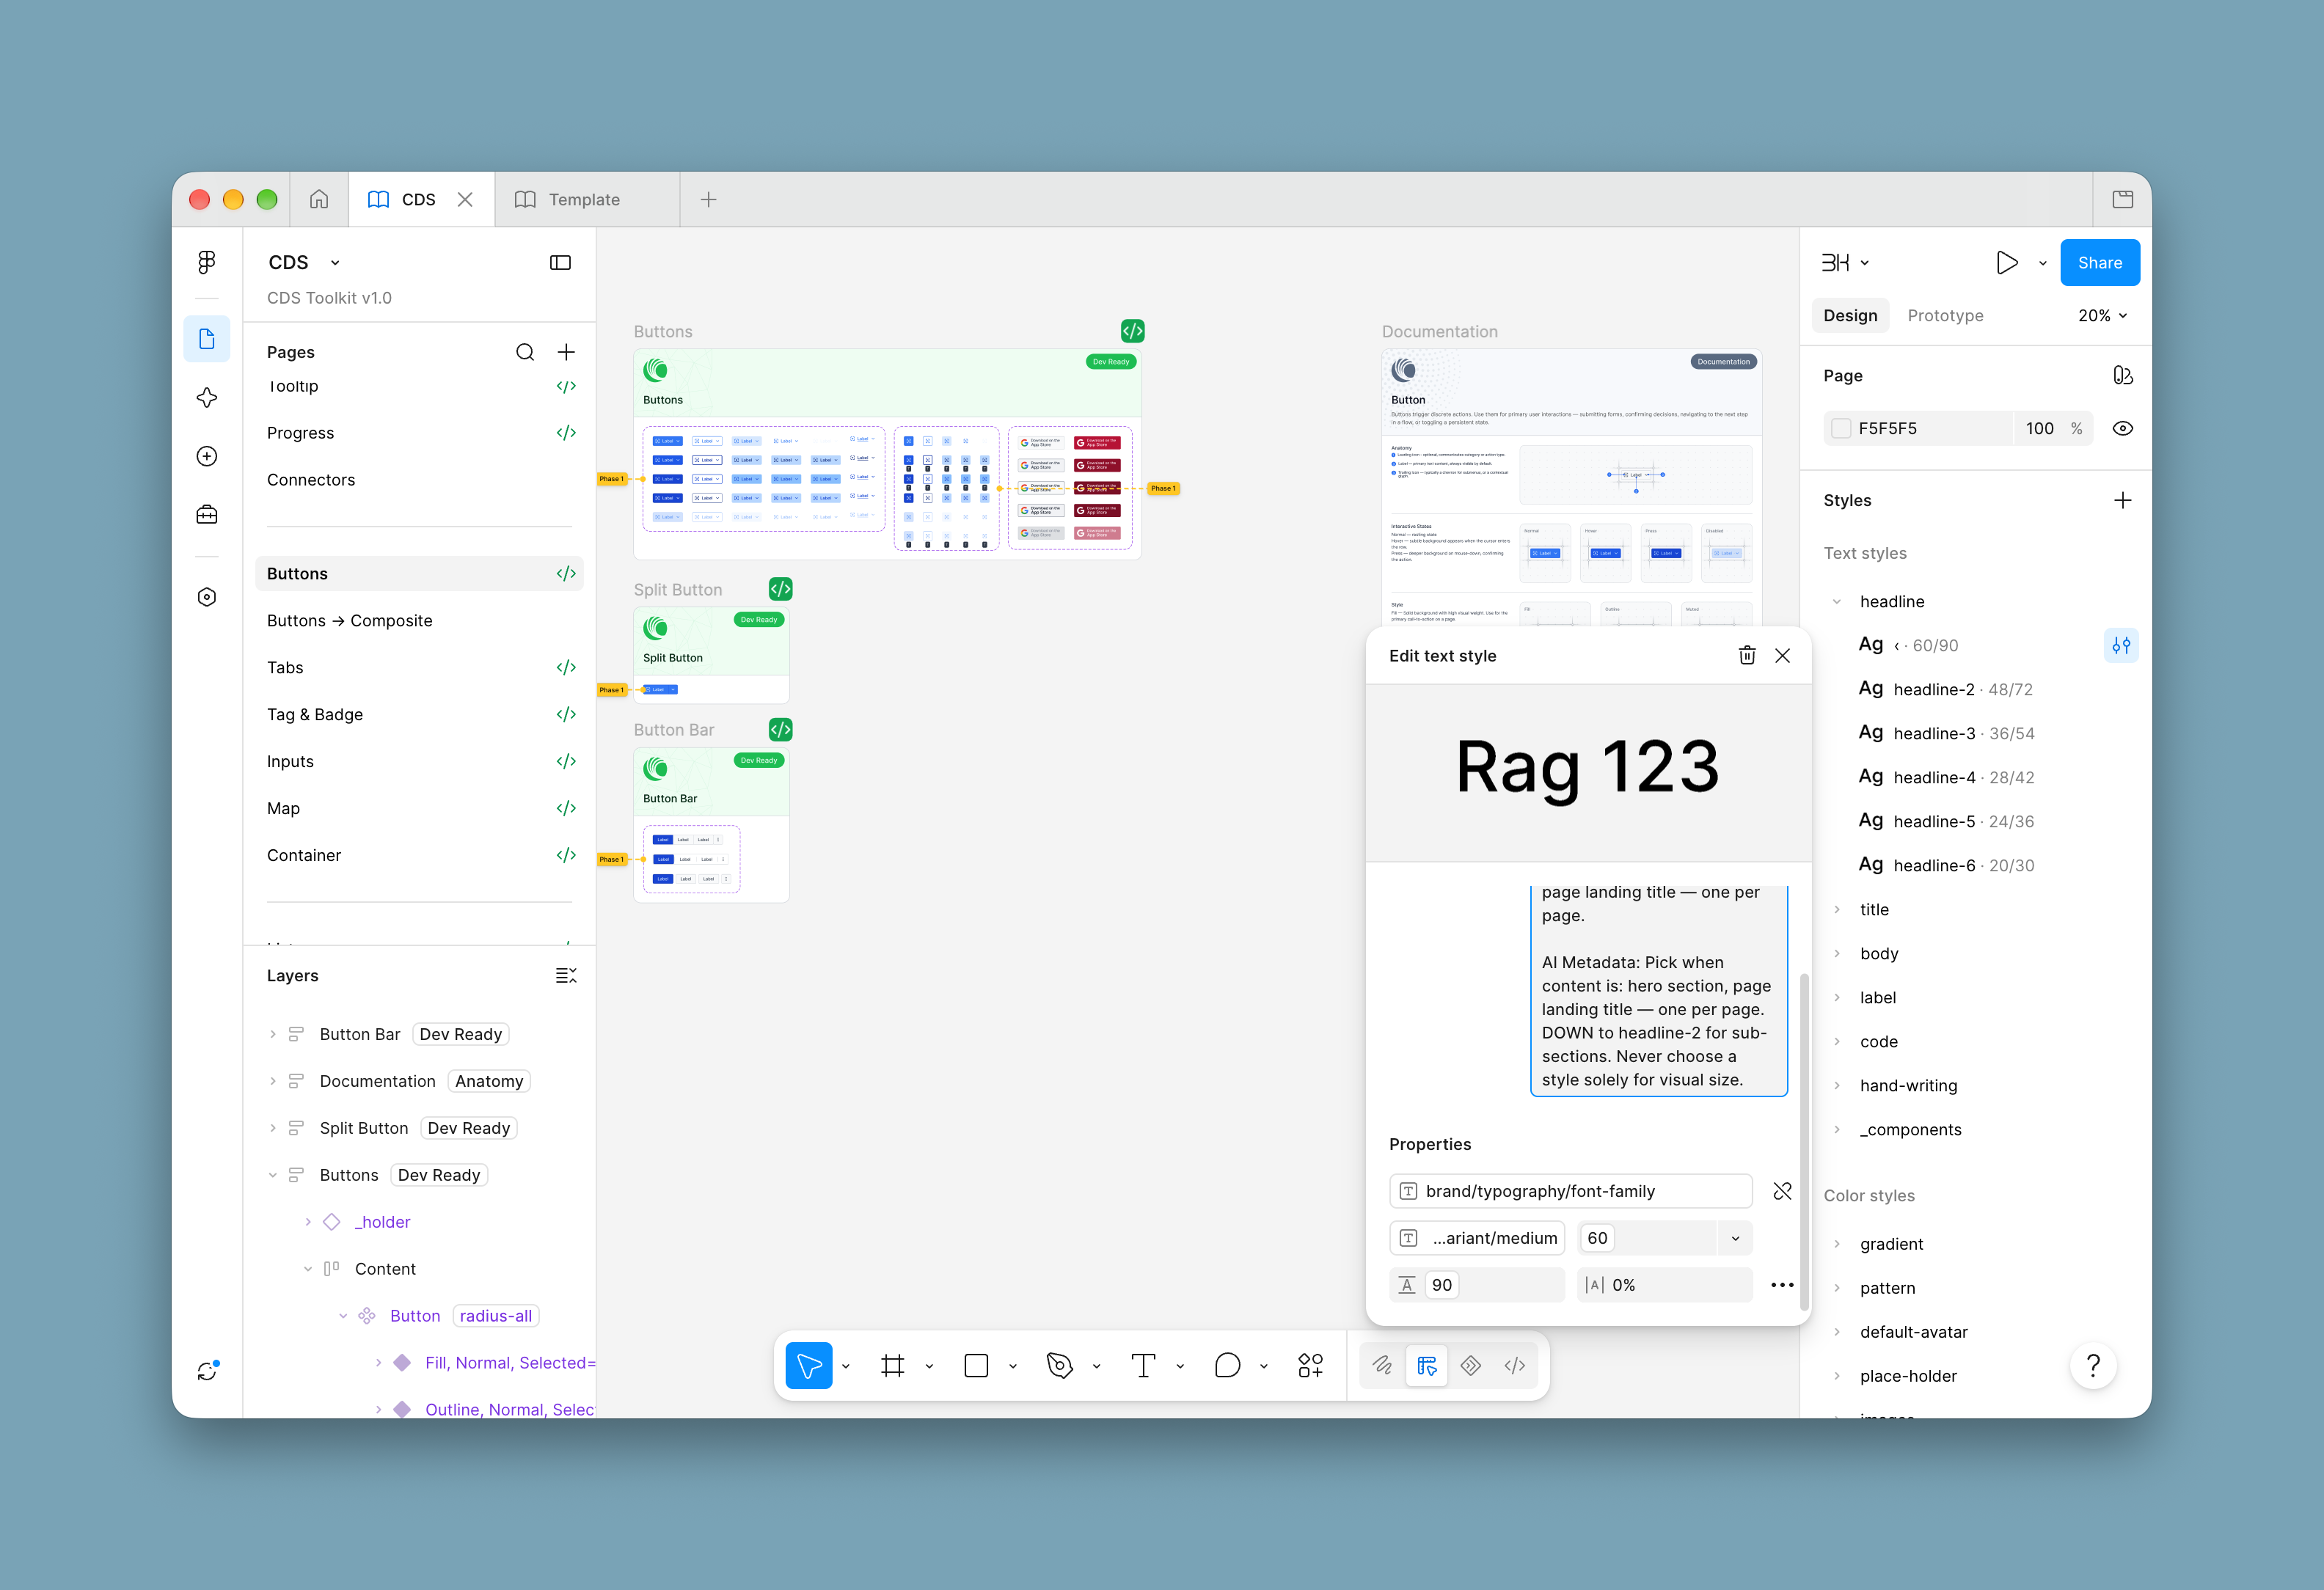Expand the body text styles group
Viewport: 2324px width, 1590px height.
coord(1836,953)
